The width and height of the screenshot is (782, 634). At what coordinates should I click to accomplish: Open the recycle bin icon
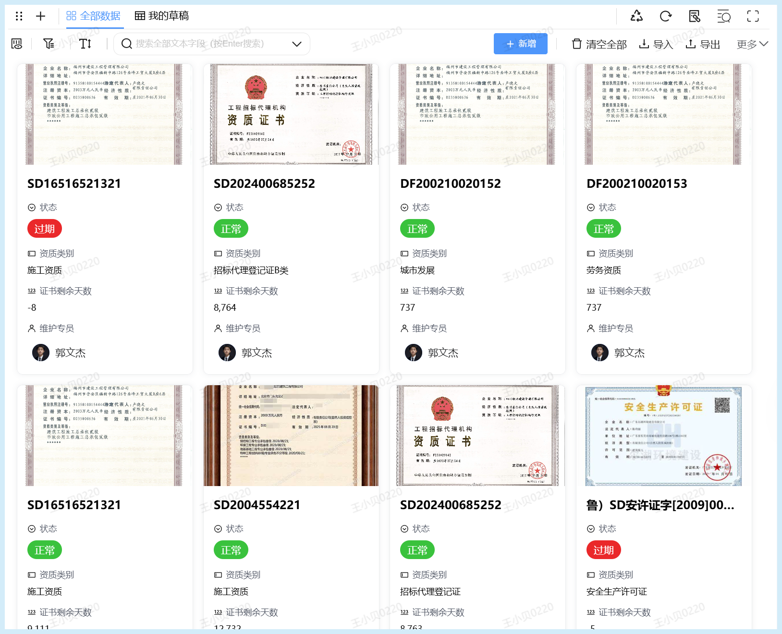coord(636,16)
